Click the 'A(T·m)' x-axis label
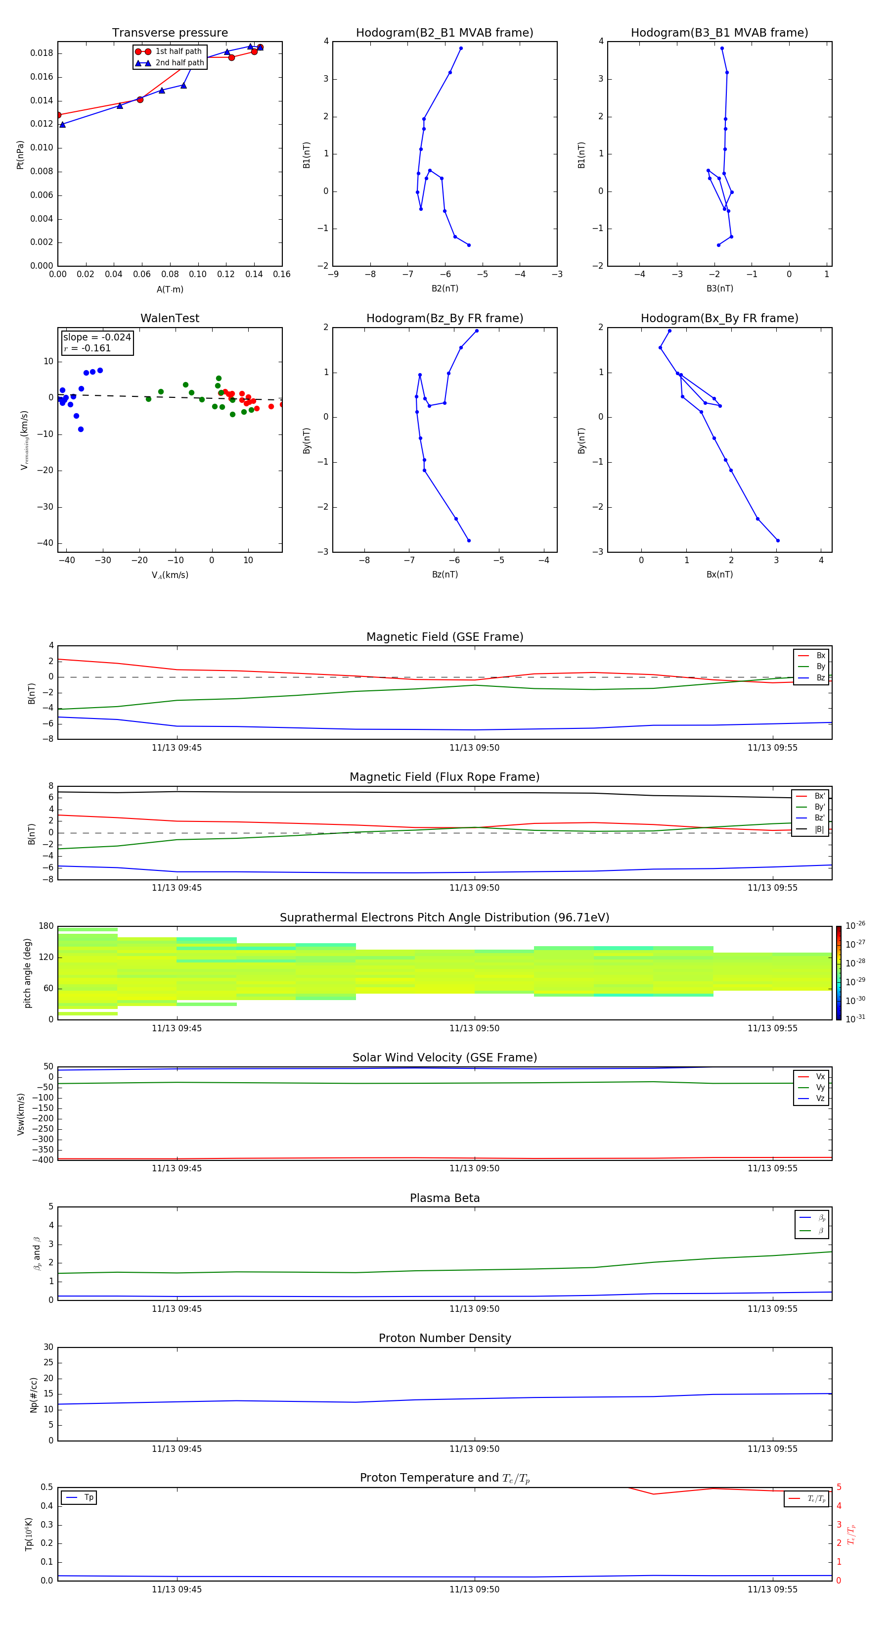The height and width of the screenshot is (1633, 890). click(170, 289)
